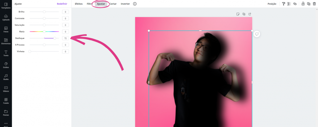Open the Estilos sidebar panel
The height and width of the screenshot is (127, 318).
coord(6,65)
